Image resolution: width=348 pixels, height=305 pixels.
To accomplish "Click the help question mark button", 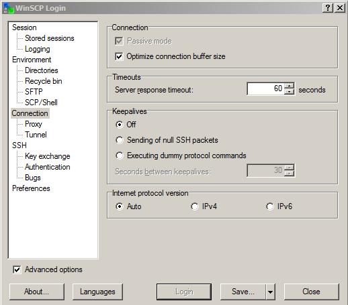I will pyautogui.click(x=328, y=8).
